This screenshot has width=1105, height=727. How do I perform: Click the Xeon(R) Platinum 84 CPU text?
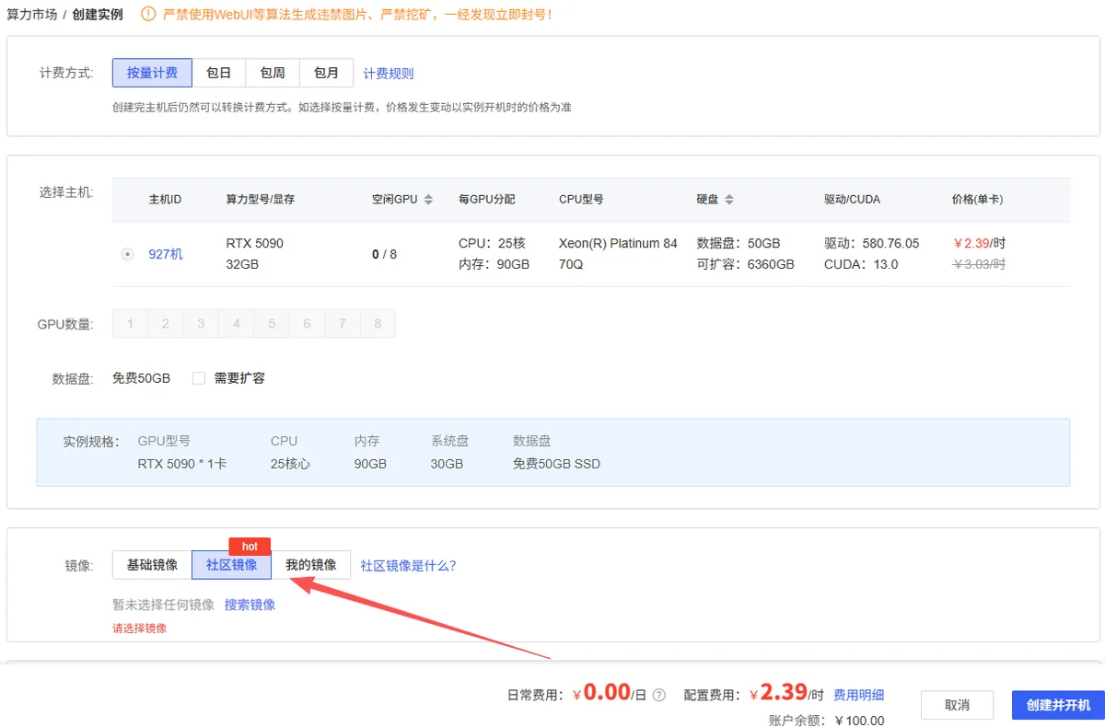coord(618,244)
